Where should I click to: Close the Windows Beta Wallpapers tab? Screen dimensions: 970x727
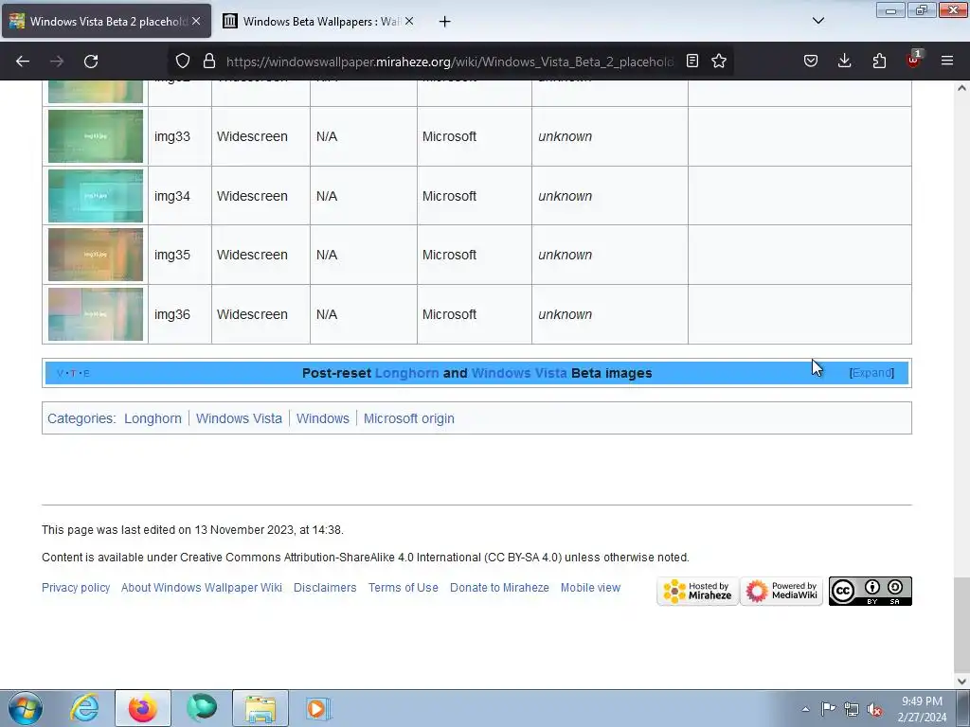click(409, 21)
